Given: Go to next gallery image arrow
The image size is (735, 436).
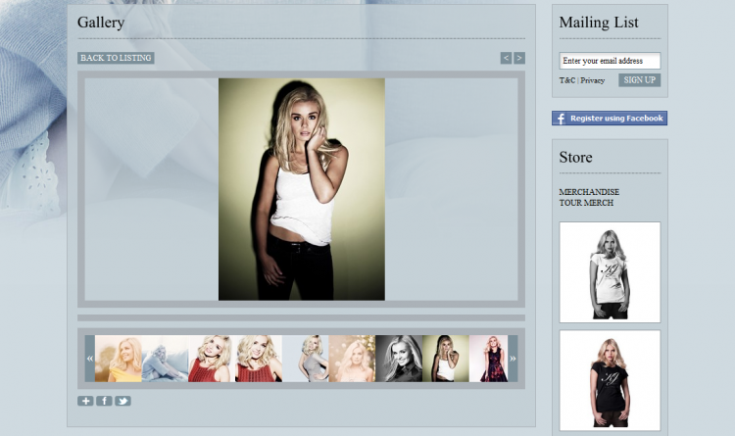Looking at the screenshot, I should point(518,58).
